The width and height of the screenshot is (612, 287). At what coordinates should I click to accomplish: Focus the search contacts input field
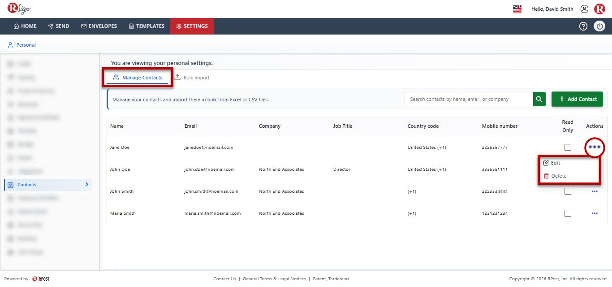click(x=469, y=99)
